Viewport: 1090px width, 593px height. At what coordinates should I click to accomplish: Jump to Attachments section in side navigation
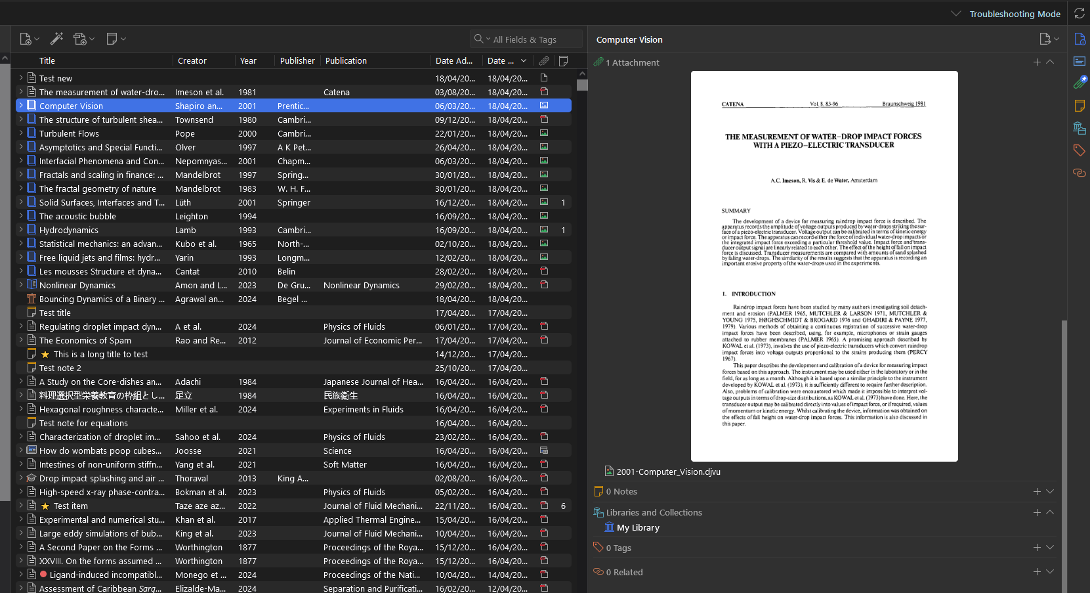pos(1080,83)
